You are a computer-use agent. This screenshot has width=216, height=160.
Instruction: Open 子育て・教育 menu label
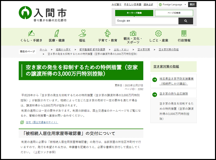coord(108,41)
